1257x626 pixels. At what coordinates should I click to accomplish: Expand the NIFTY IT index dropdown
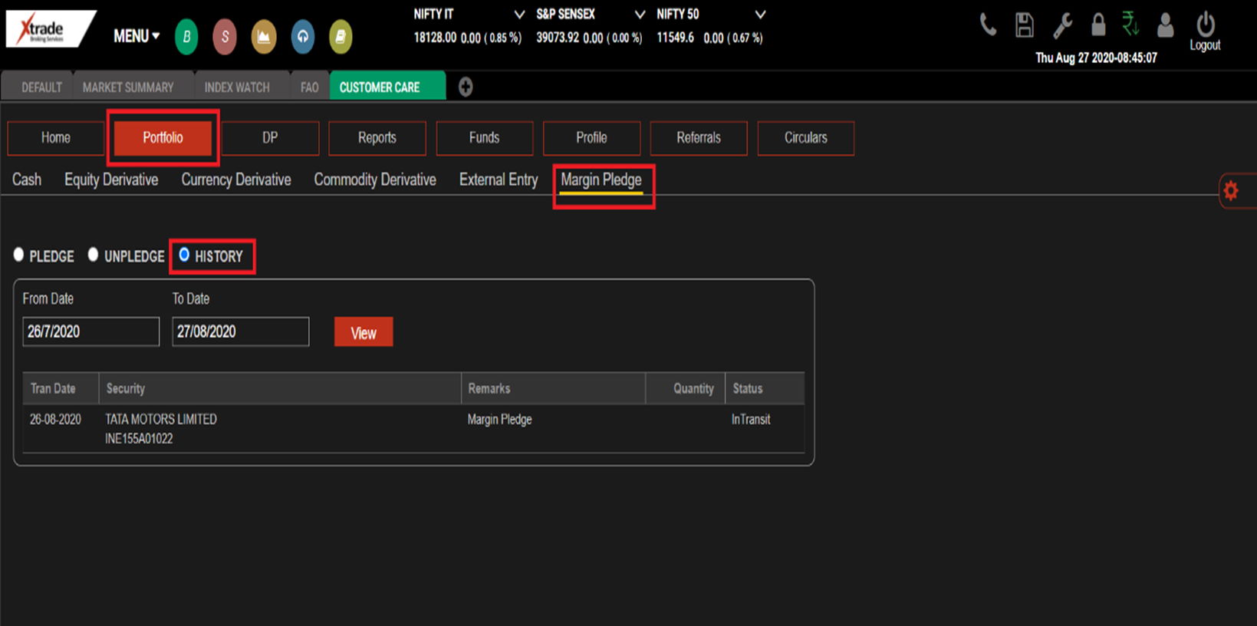[519, 15]
